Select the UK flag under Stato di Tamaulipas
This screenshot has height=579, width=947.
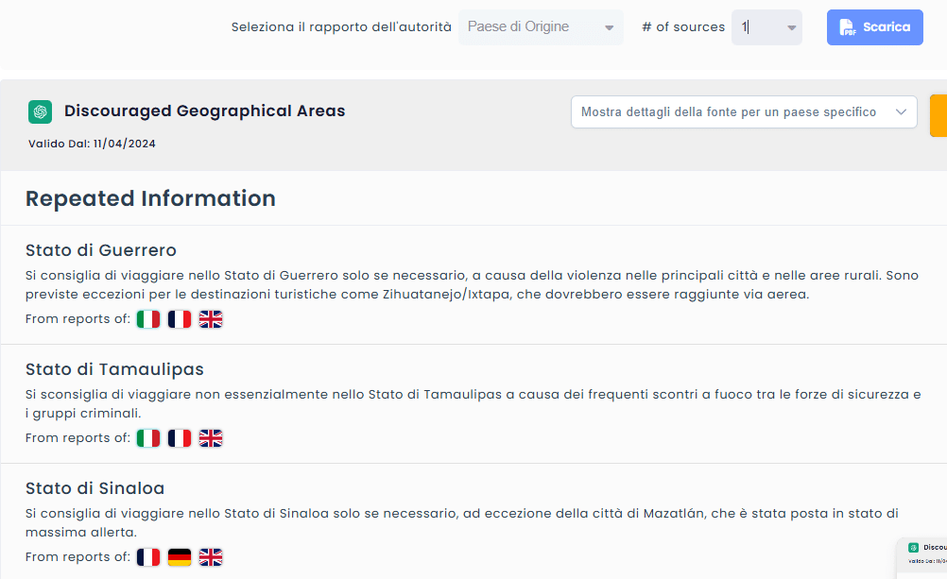(211, 438)
